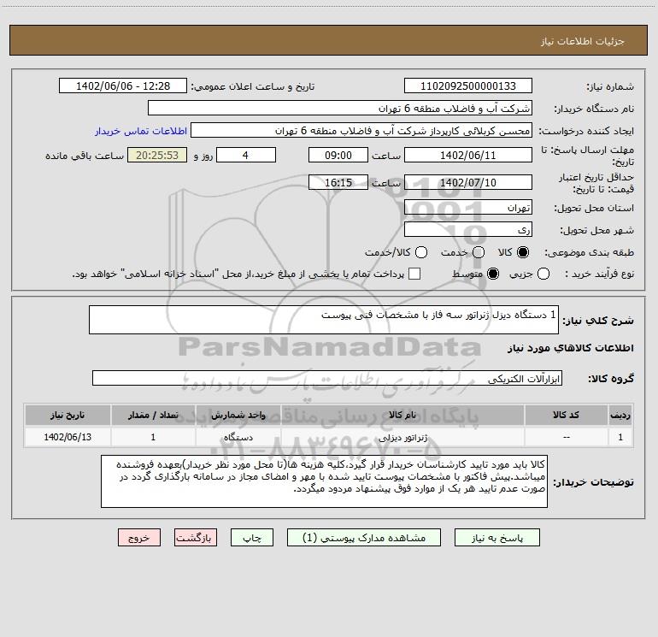Click the general need description text box

point(324,320)
